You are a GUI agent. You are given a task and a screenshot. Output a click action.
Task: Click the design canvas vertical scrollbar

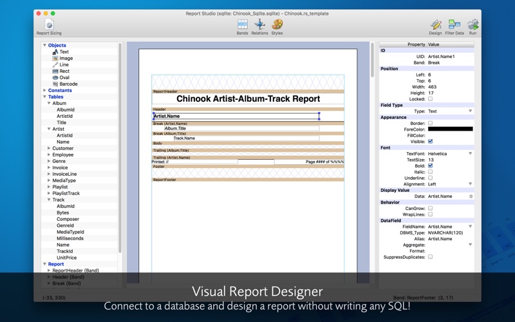[372, 60]
